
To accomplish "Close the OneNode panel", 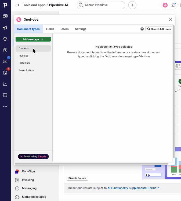I will [x=170, y=20].
